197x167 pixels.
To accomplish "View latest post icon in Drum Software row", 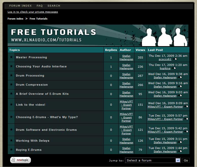I will click(186, 132).
